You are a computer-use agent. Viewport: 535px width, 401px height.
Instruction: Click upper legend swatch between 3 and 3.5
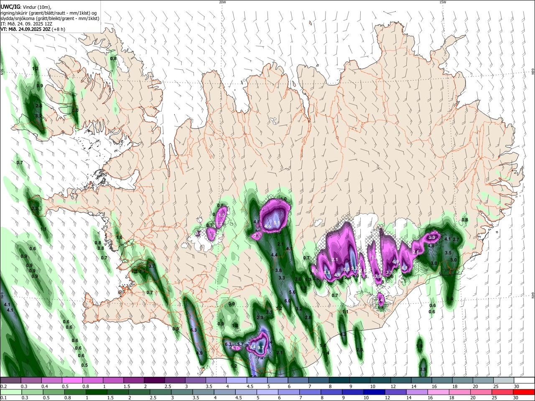[x=195, y=380]
